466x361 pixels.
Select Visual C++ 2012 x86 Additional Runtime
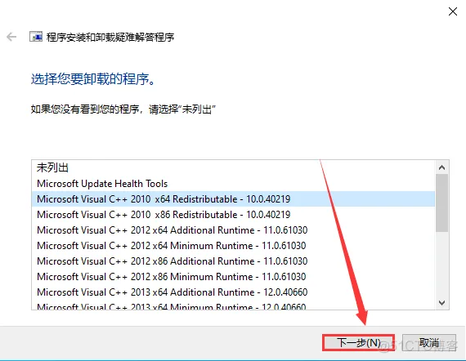click(x=233, y=261)
